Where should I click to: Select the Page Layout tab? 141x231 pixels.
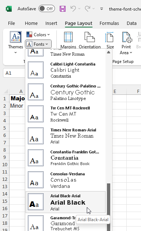[x=78, y=23]
